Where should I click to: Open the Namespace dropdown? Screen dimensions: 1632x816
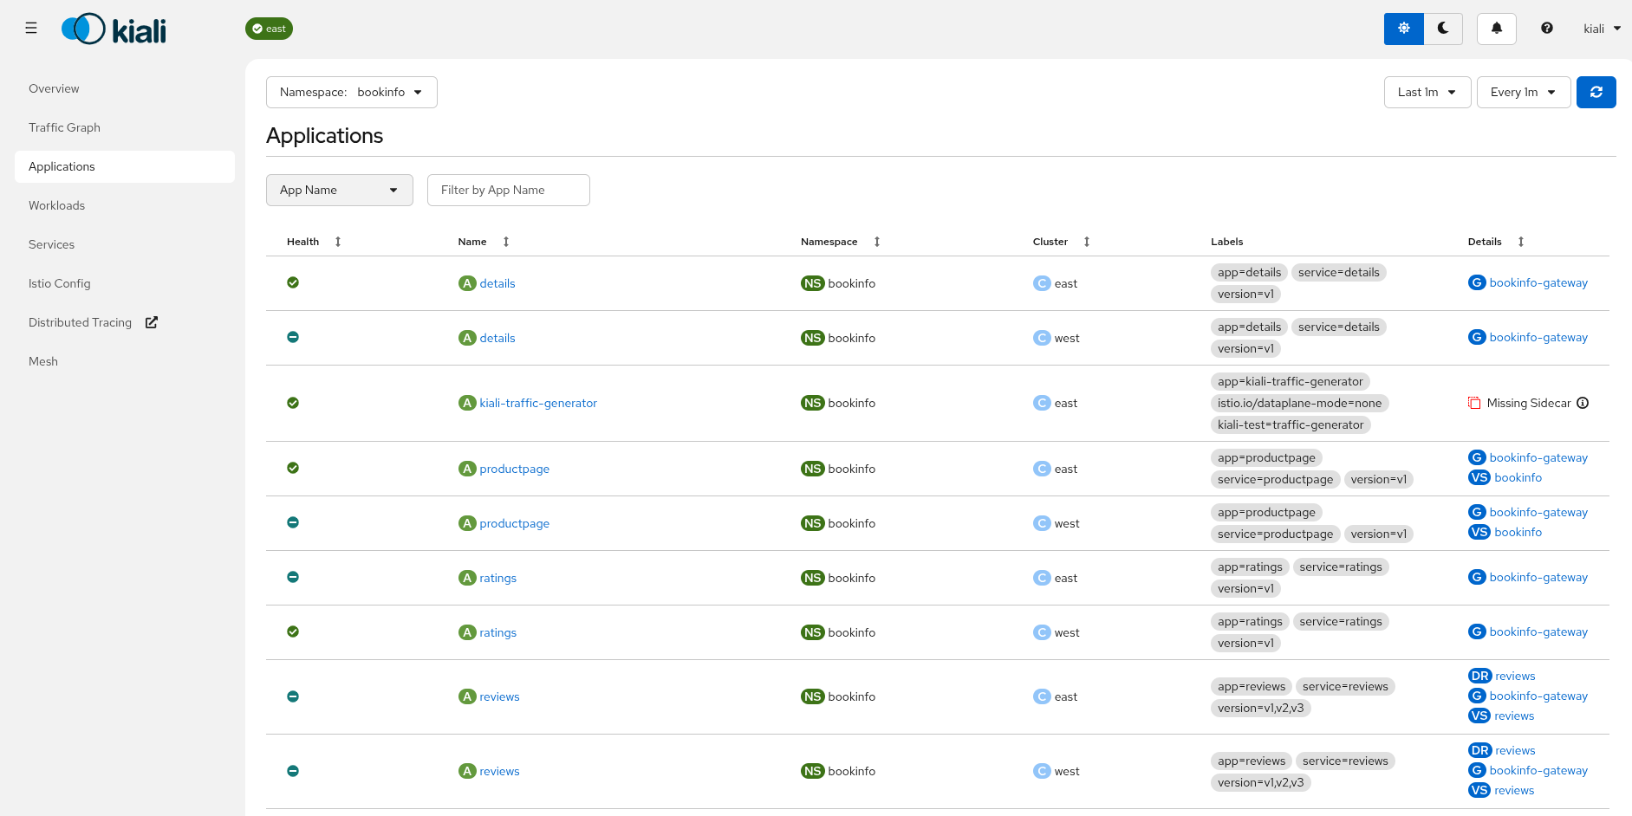351,92
